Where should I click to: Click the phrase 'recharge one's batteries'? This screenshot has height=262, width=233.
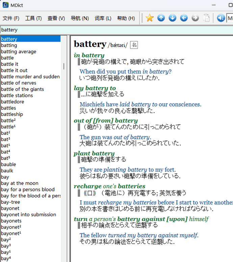[109, 186]
